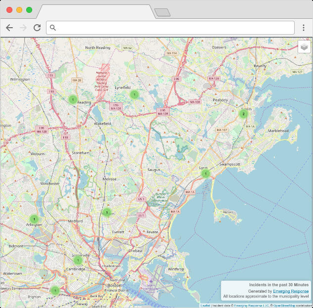
Task: Open the OpenStreetMap contributors link
Action: tap(283, 306)
